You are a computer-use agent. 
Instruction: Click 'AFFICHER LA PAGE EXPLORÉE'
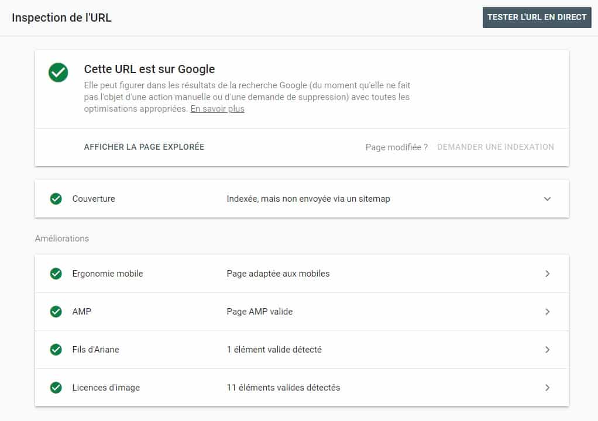pyautogui.click(x=143, y=147)
